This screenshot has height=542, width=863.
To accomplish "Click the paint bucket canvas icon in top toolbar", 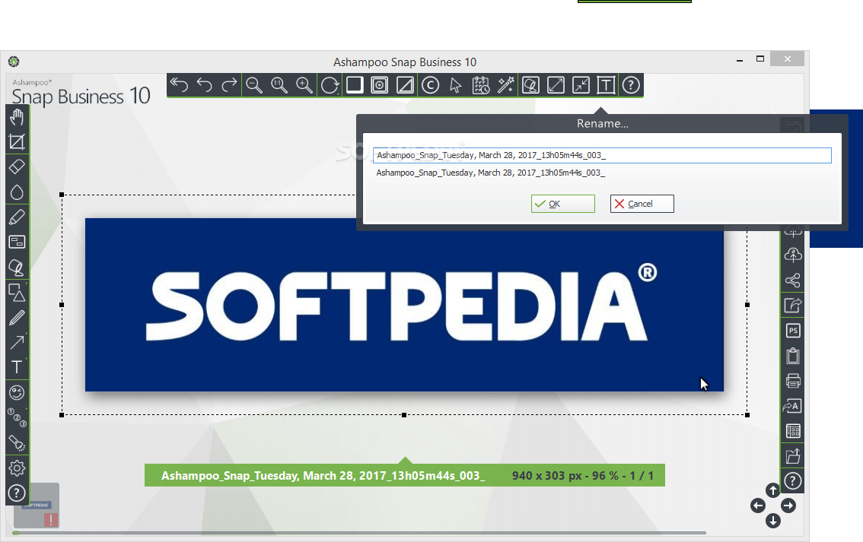I will pyautogui.click(x=530, y=85).
